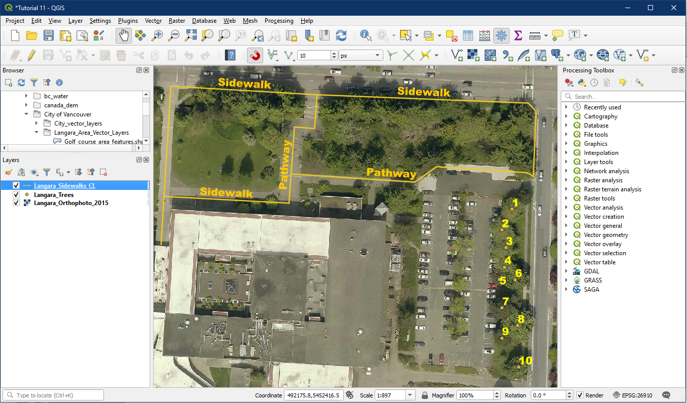Open the Vector menu

click(153, 21)
